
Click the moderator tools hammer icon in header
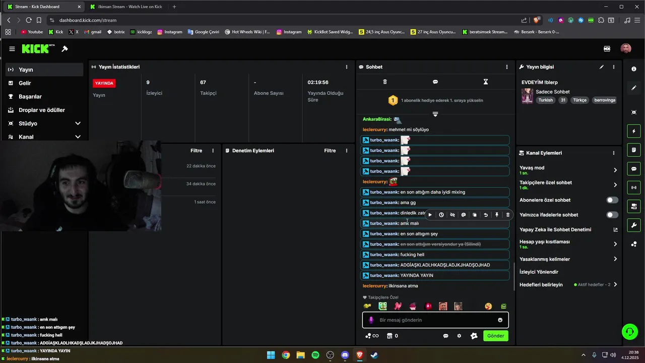pos(64,49)
